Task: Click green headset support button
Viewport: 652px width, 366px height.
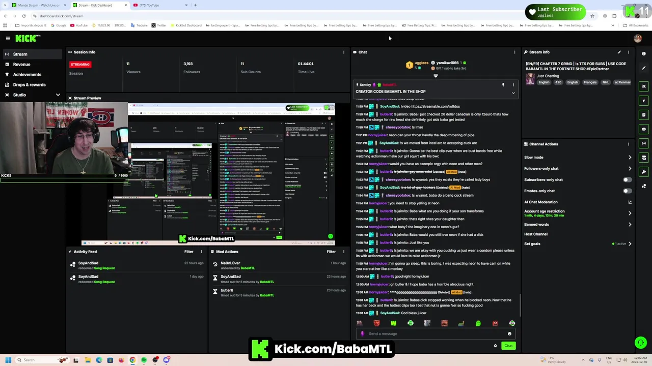Action: pos(641,343)
